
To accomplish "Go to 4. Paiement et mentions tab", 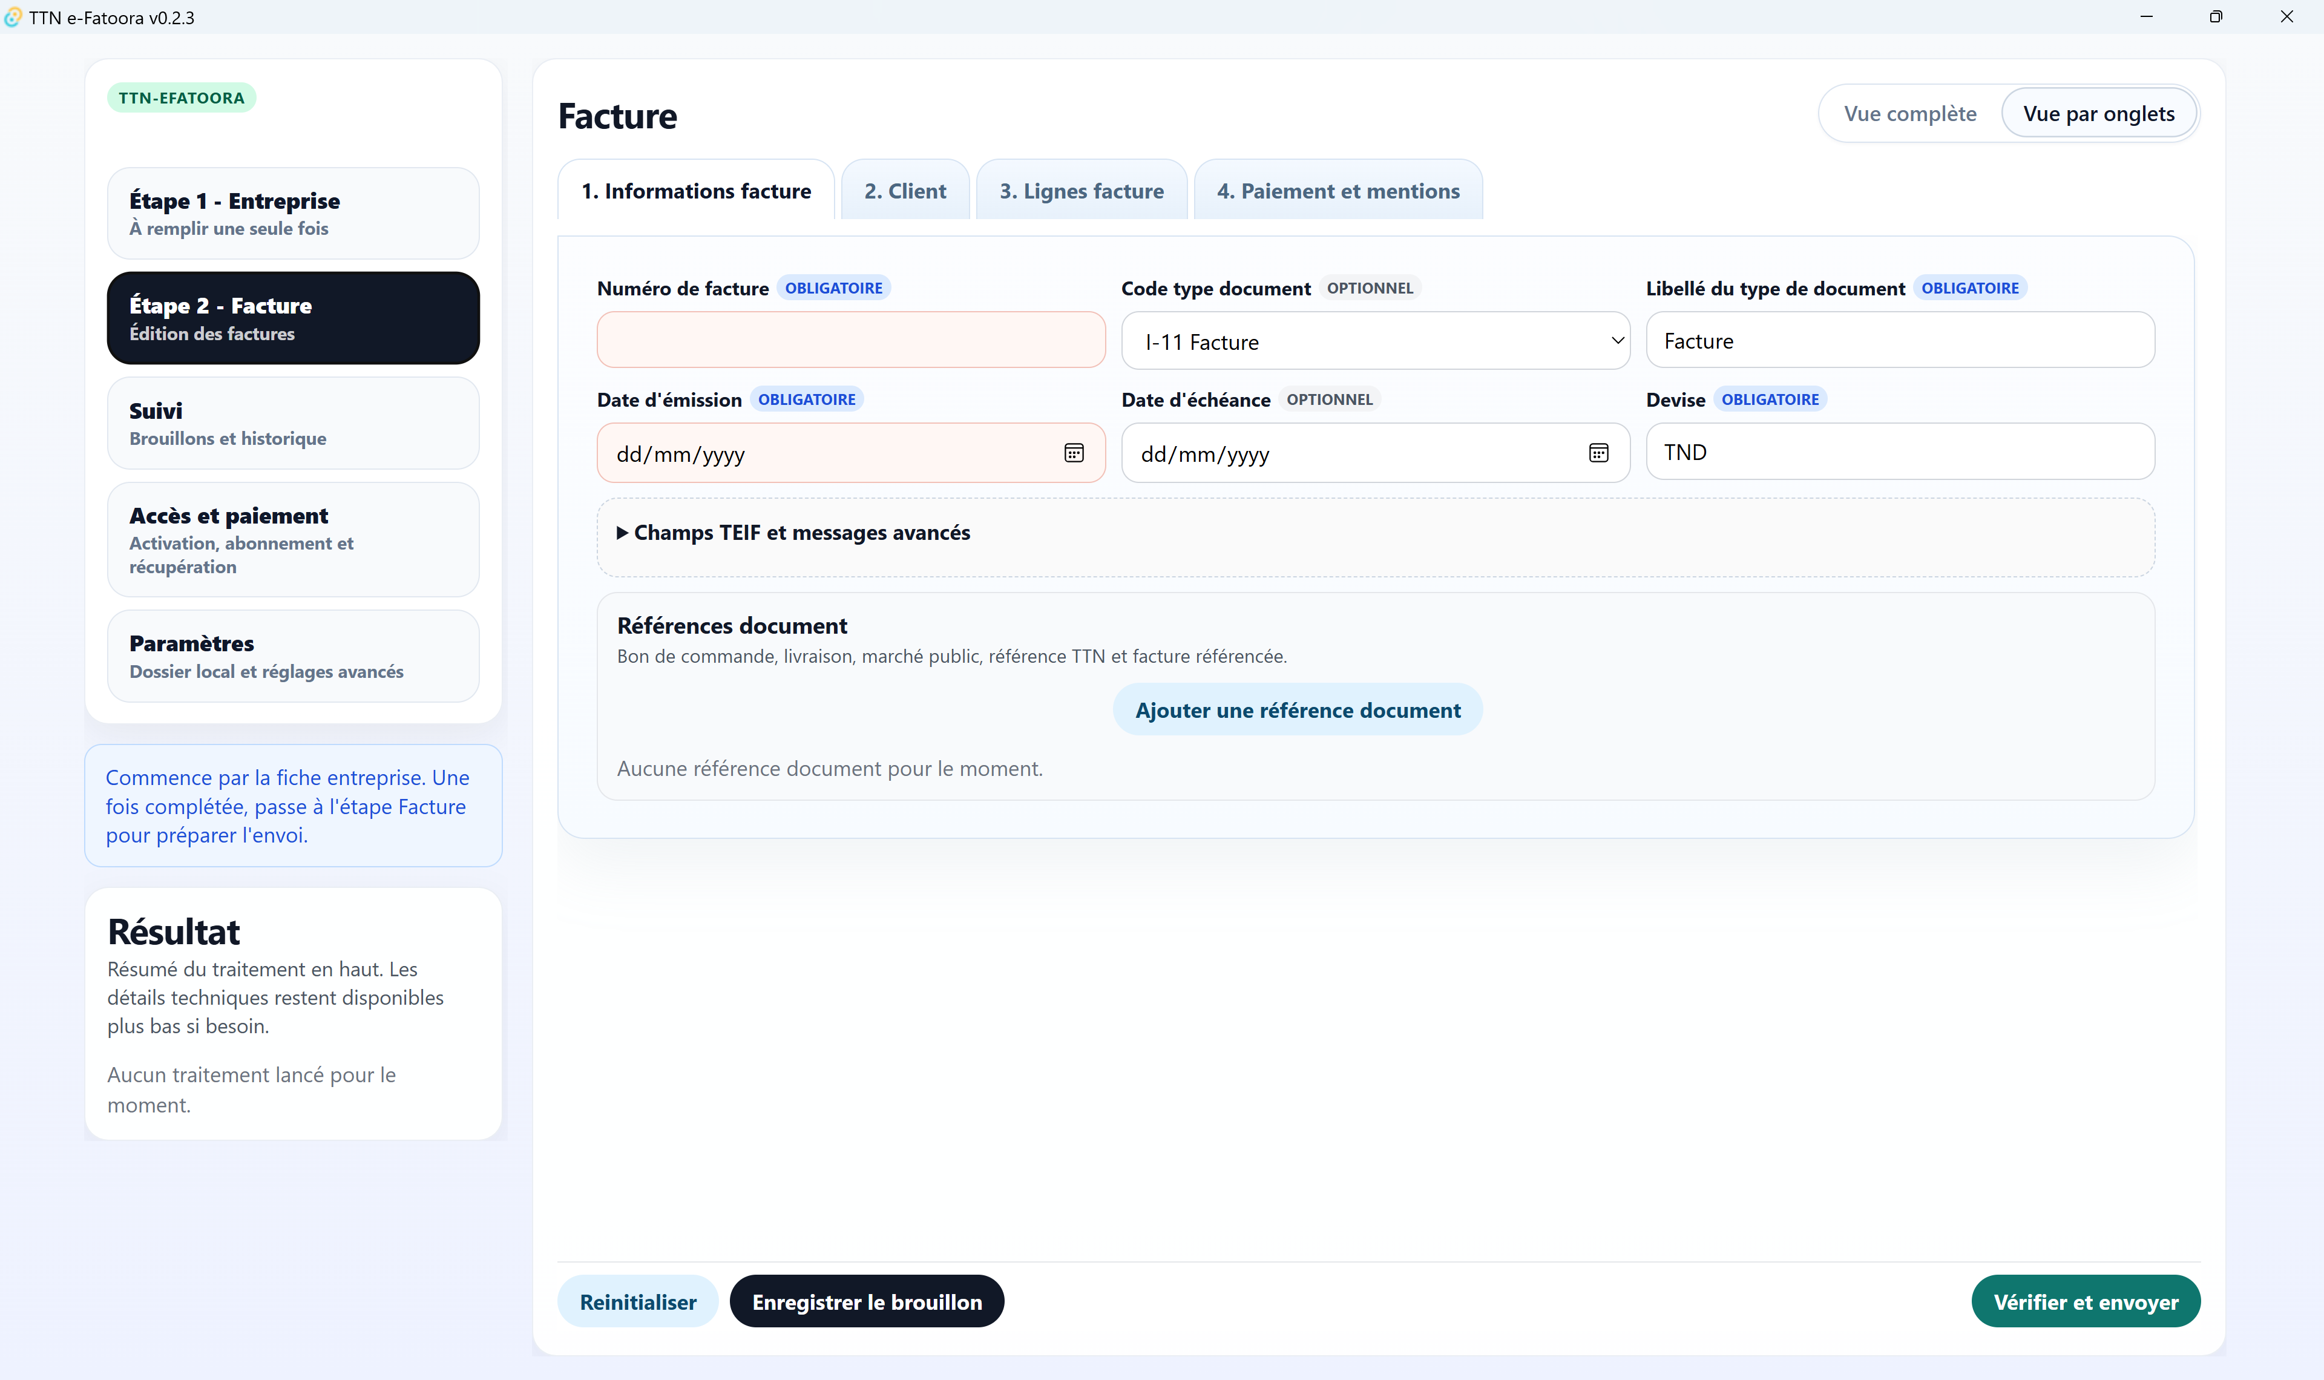I will [1338, 191].
